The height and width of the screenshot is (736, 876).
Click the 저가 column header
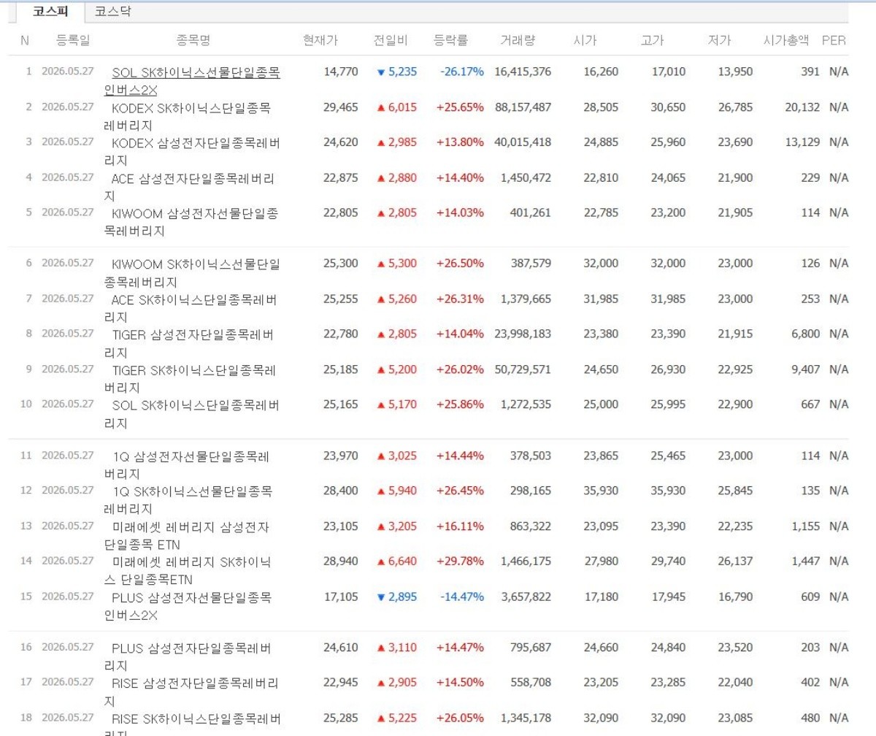[x=720, y=41]
